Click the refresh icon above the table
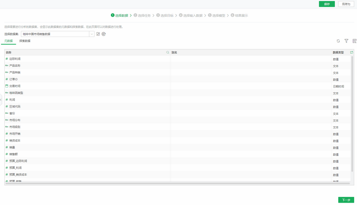 338,41
